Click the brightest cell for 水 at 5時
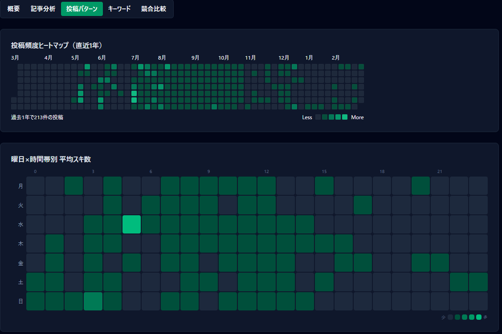502x334 pixels. (x=132, y=225)
